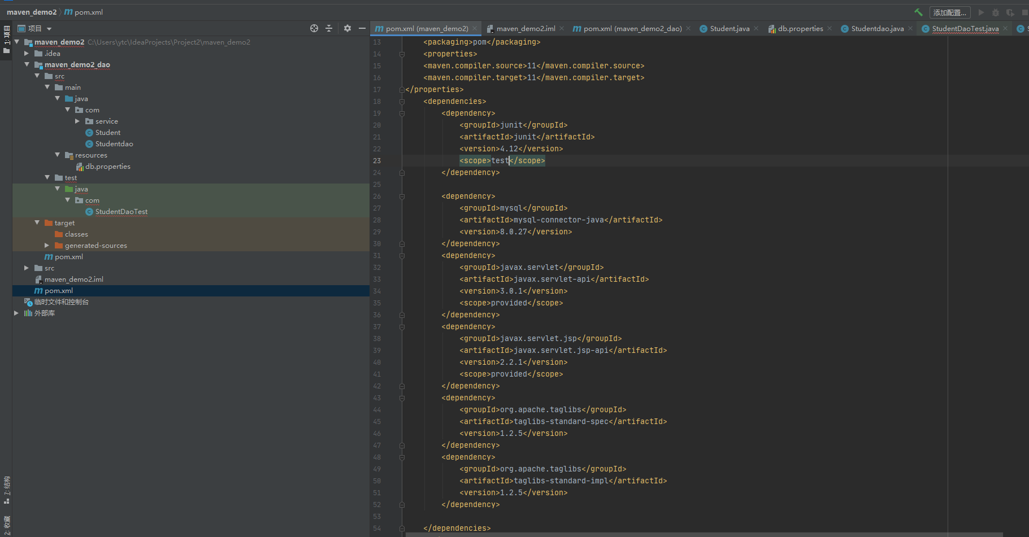
Task: Select maven_demo2.iml in project tree
Action: pos(73,280)
